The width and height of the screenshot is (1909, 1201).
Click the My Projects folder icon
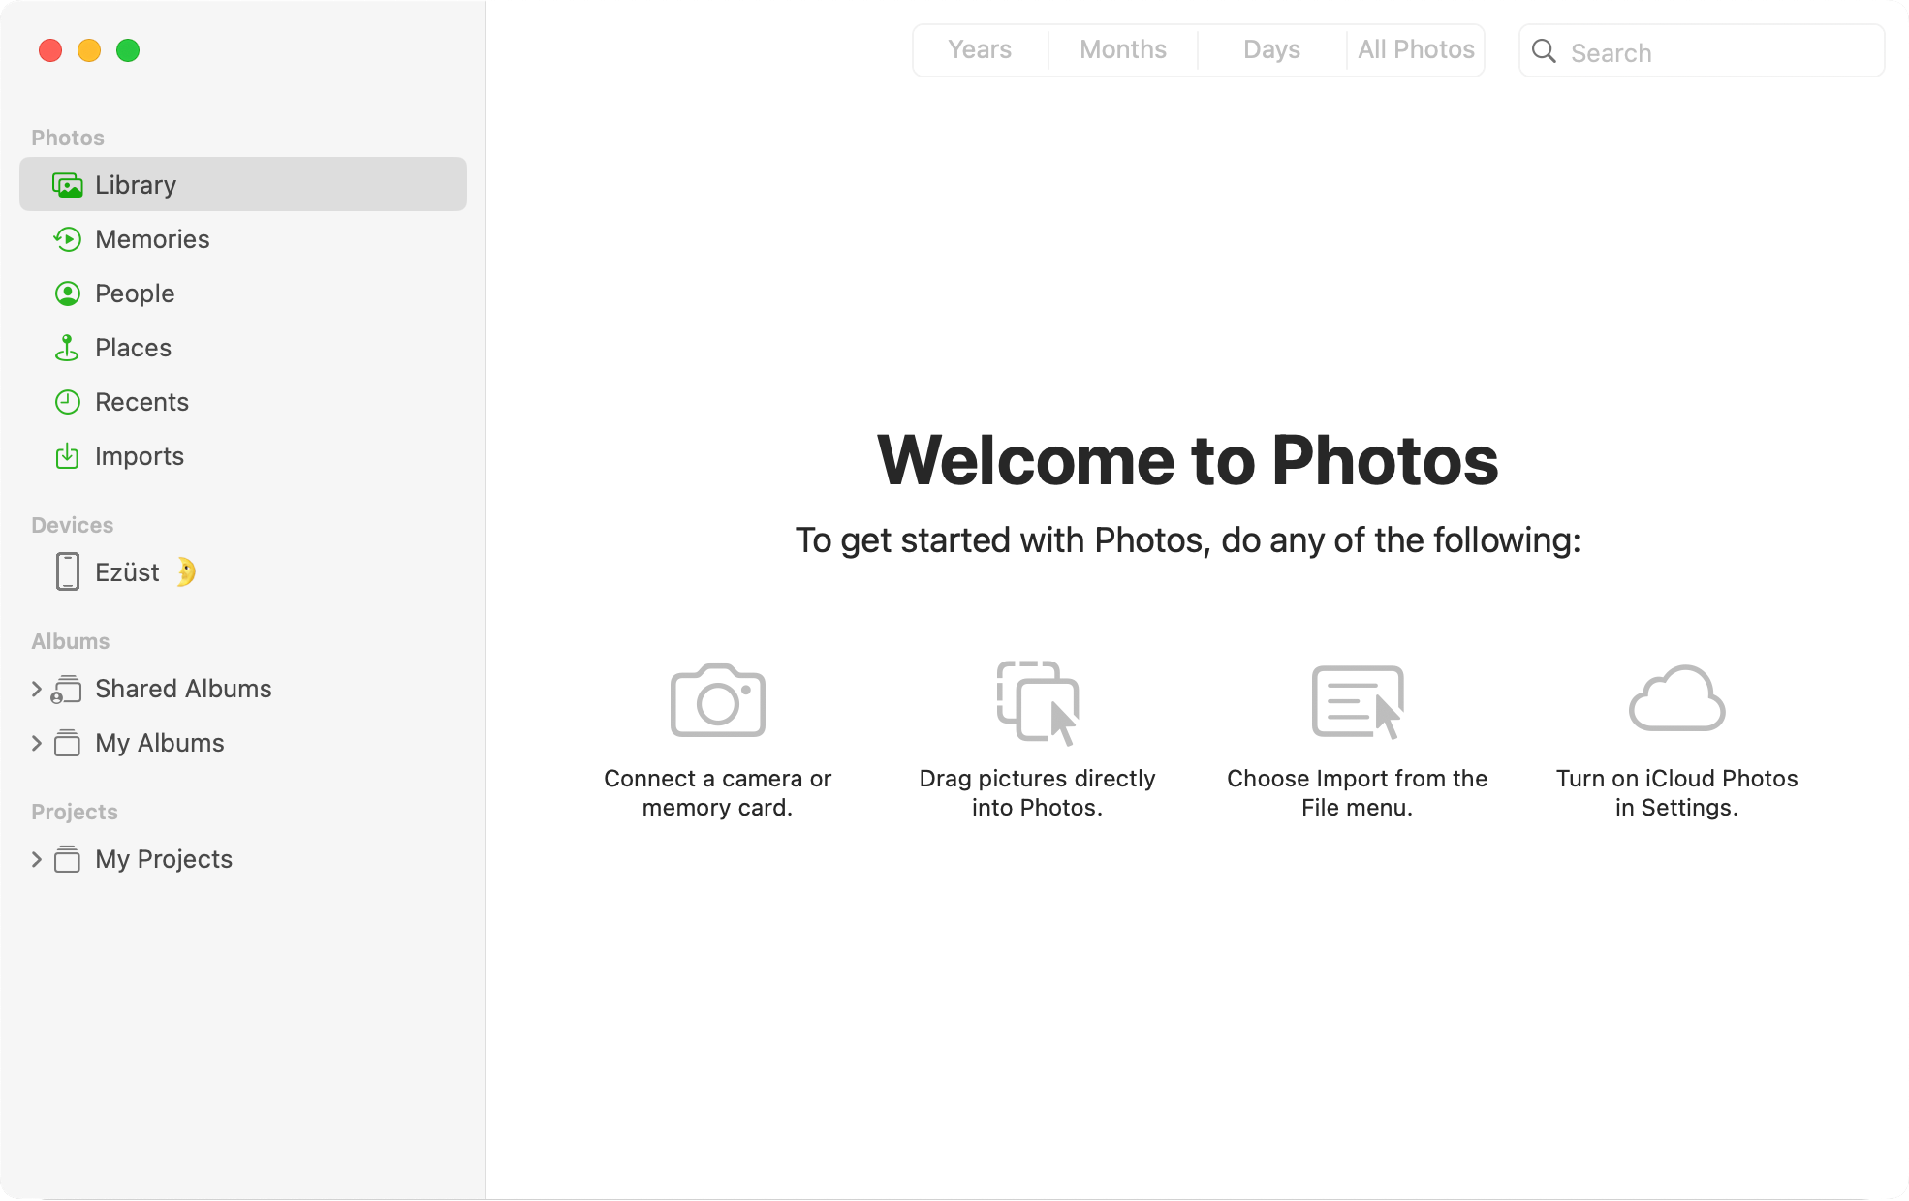click(67, 859)
